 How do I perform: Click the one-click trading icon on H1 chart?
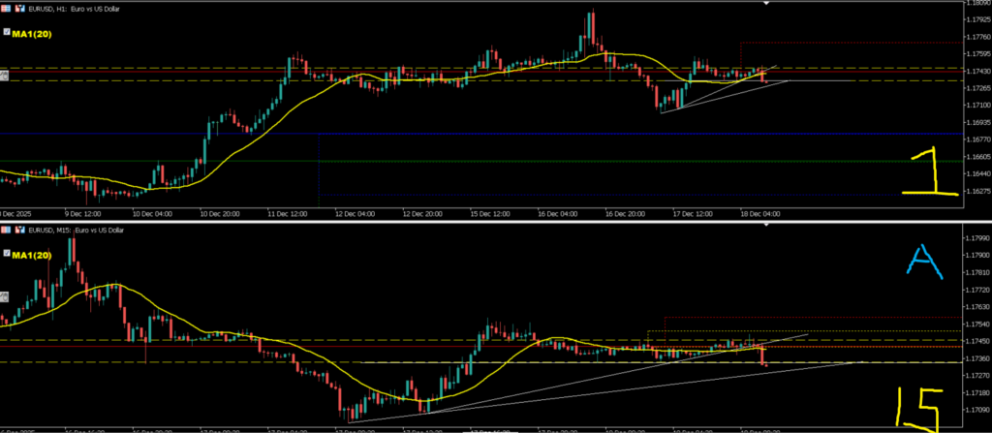pyautogui.click(x=6, y=6)
